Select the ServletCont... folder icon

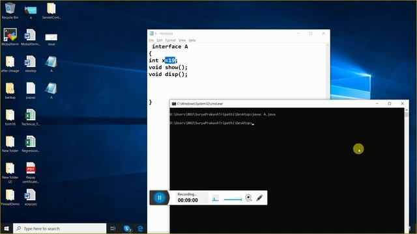pos(51,11)
